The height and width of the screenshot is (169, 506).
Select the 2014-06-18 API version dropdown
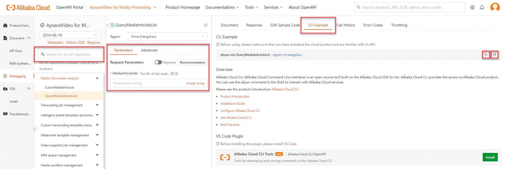click(70, 35)
